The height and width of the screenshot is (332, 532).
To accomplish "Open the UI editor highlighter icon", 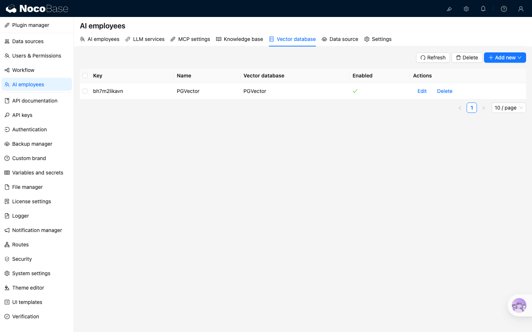I will pos(449,9).
